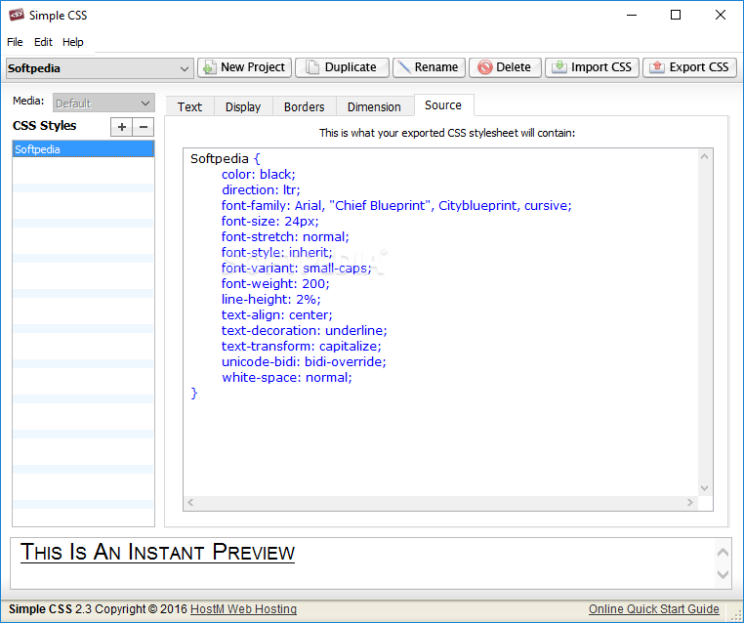
Task: Click the 'font-variant: small-caps;' line
Action: pyautogui.click(x=296, y=269)
